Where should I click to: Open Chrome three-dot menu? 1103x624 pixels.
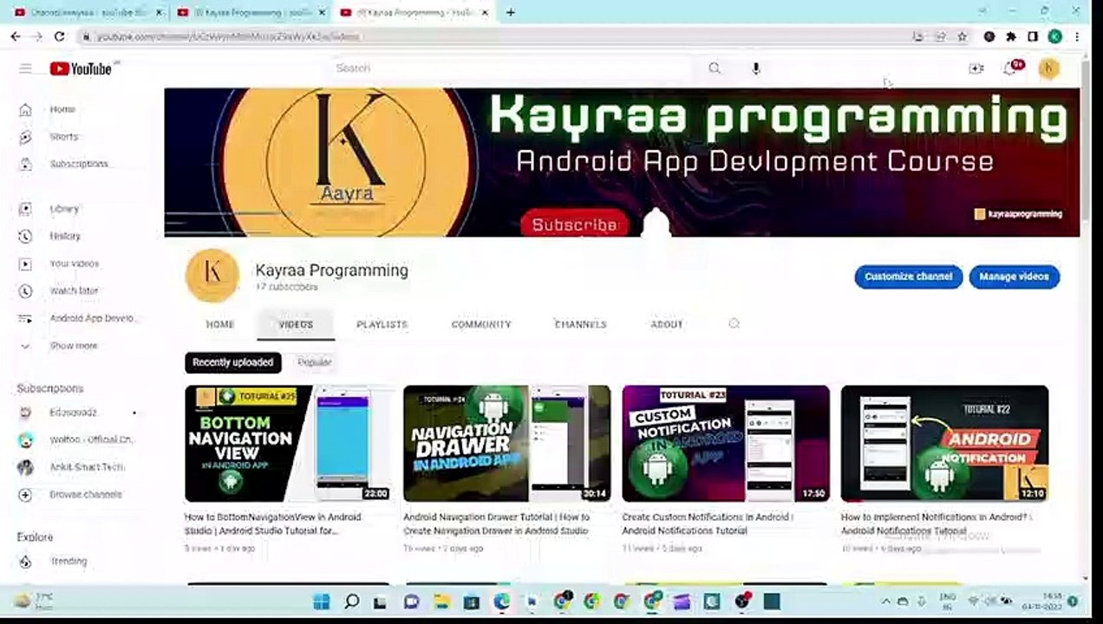1078,36
